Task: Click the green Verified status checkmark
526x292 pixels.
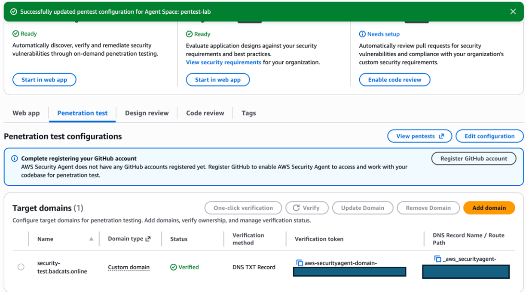Action: pyautogui.click(x=173, y=267)
